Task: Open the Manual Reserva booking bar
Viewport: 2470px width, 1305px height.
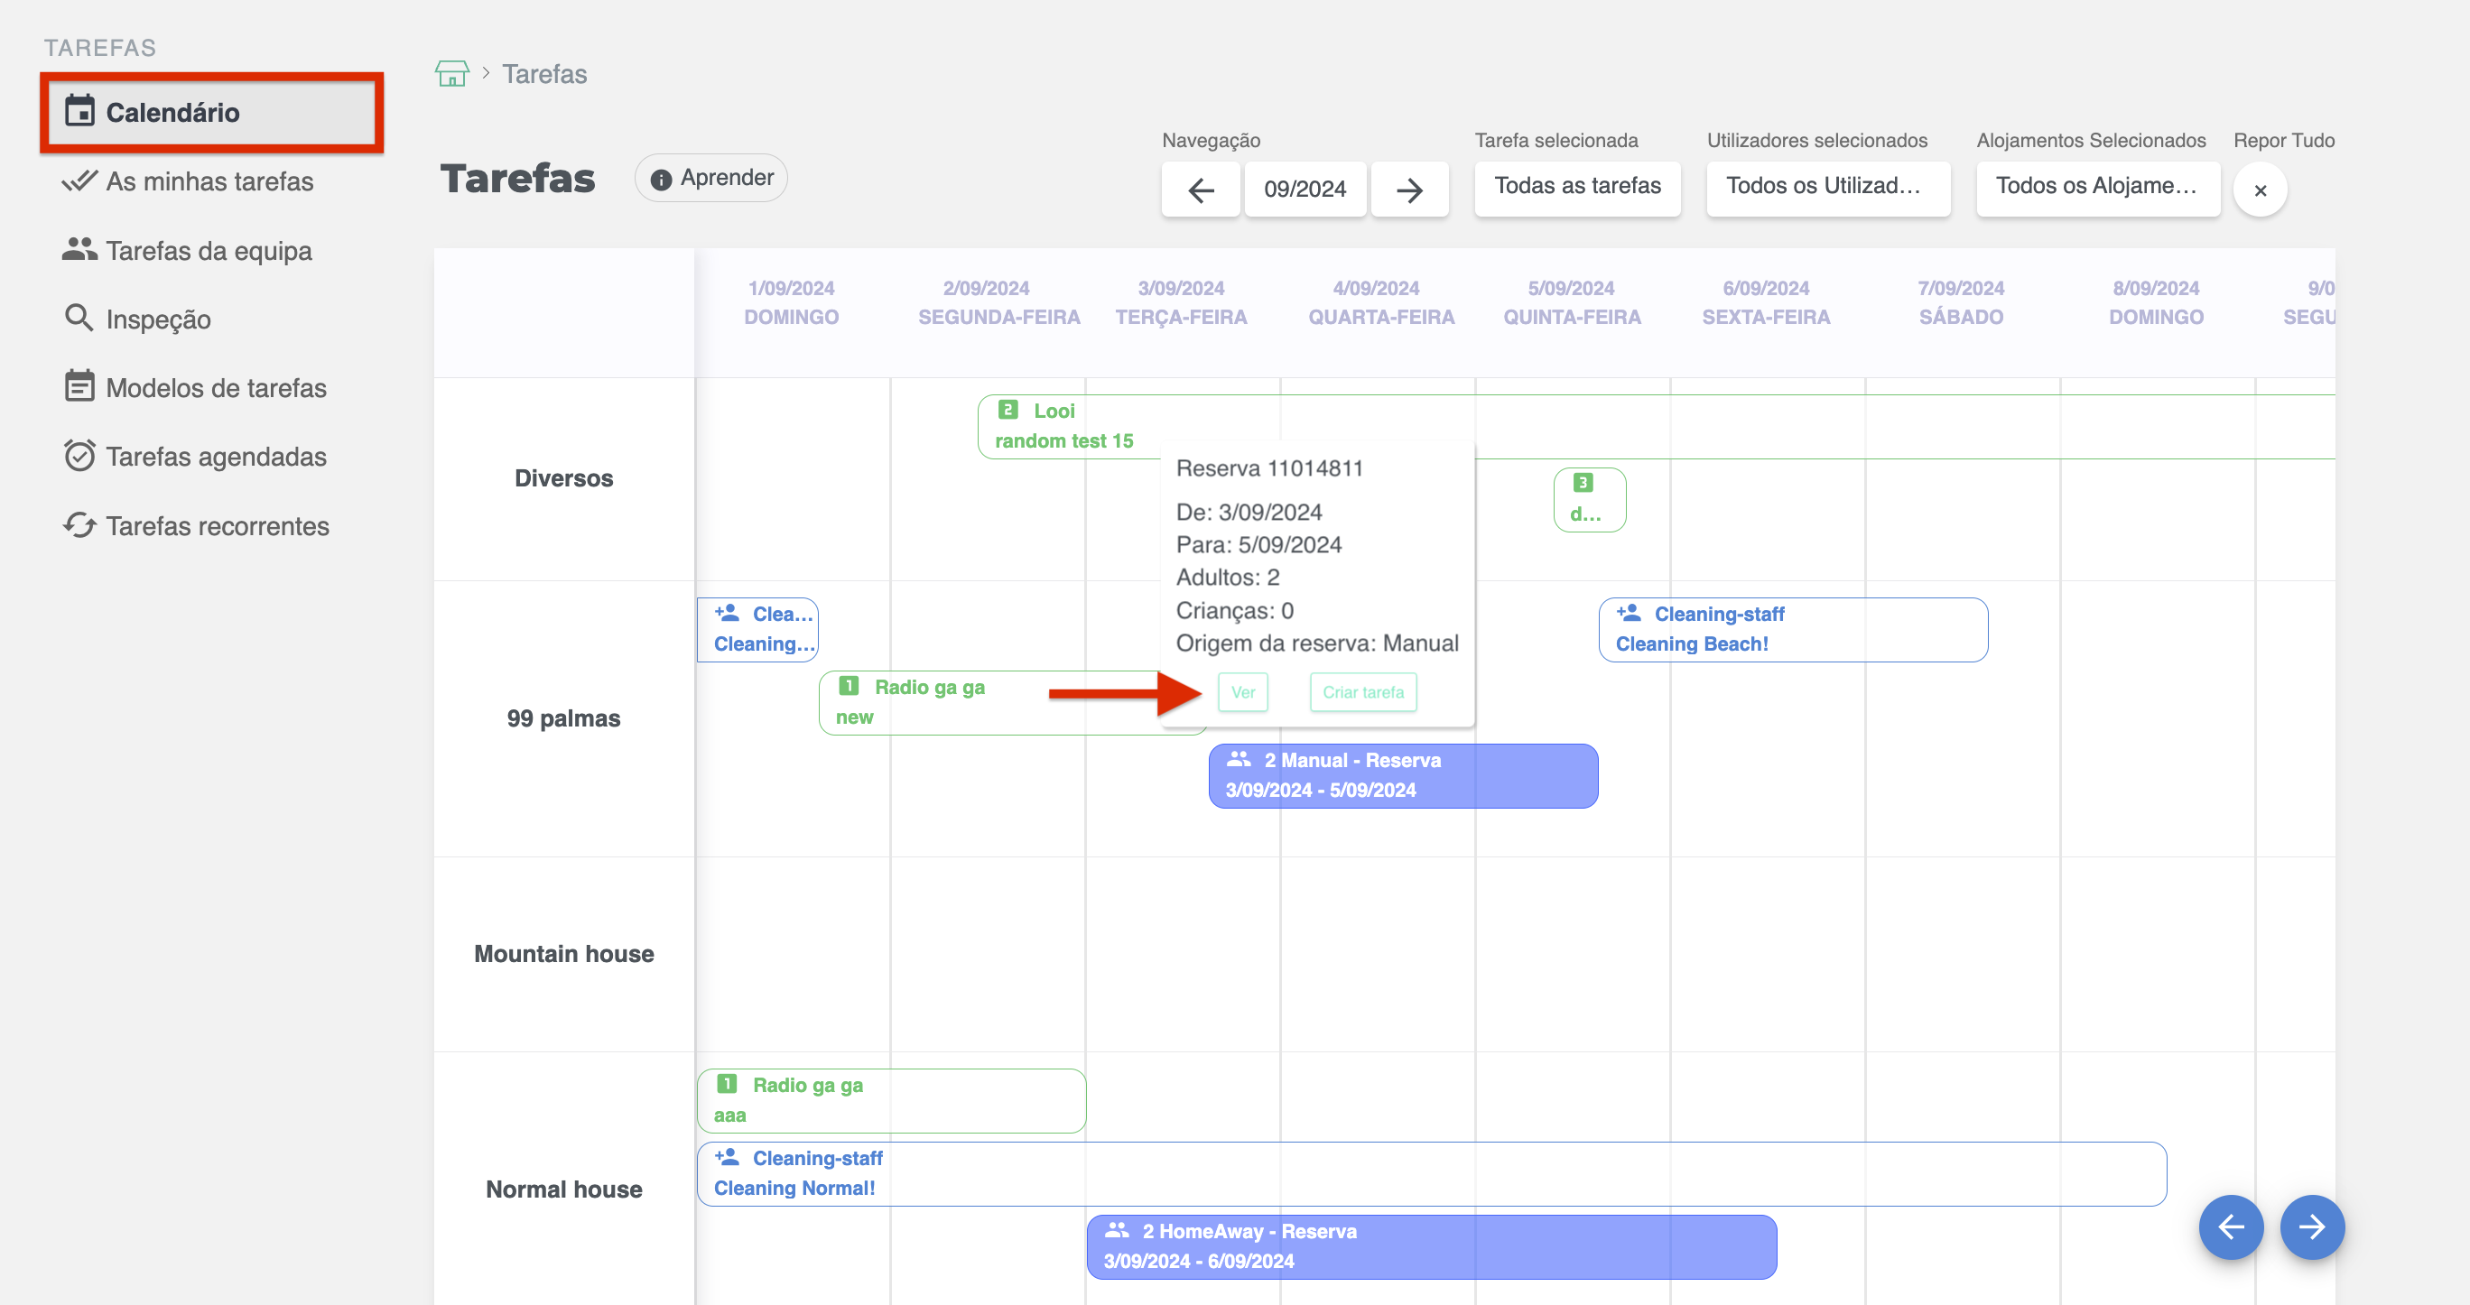Action: (x=1402, y=774)
